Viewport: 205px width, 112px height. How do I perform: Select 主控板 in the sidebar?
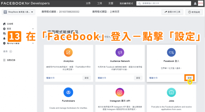10,24
